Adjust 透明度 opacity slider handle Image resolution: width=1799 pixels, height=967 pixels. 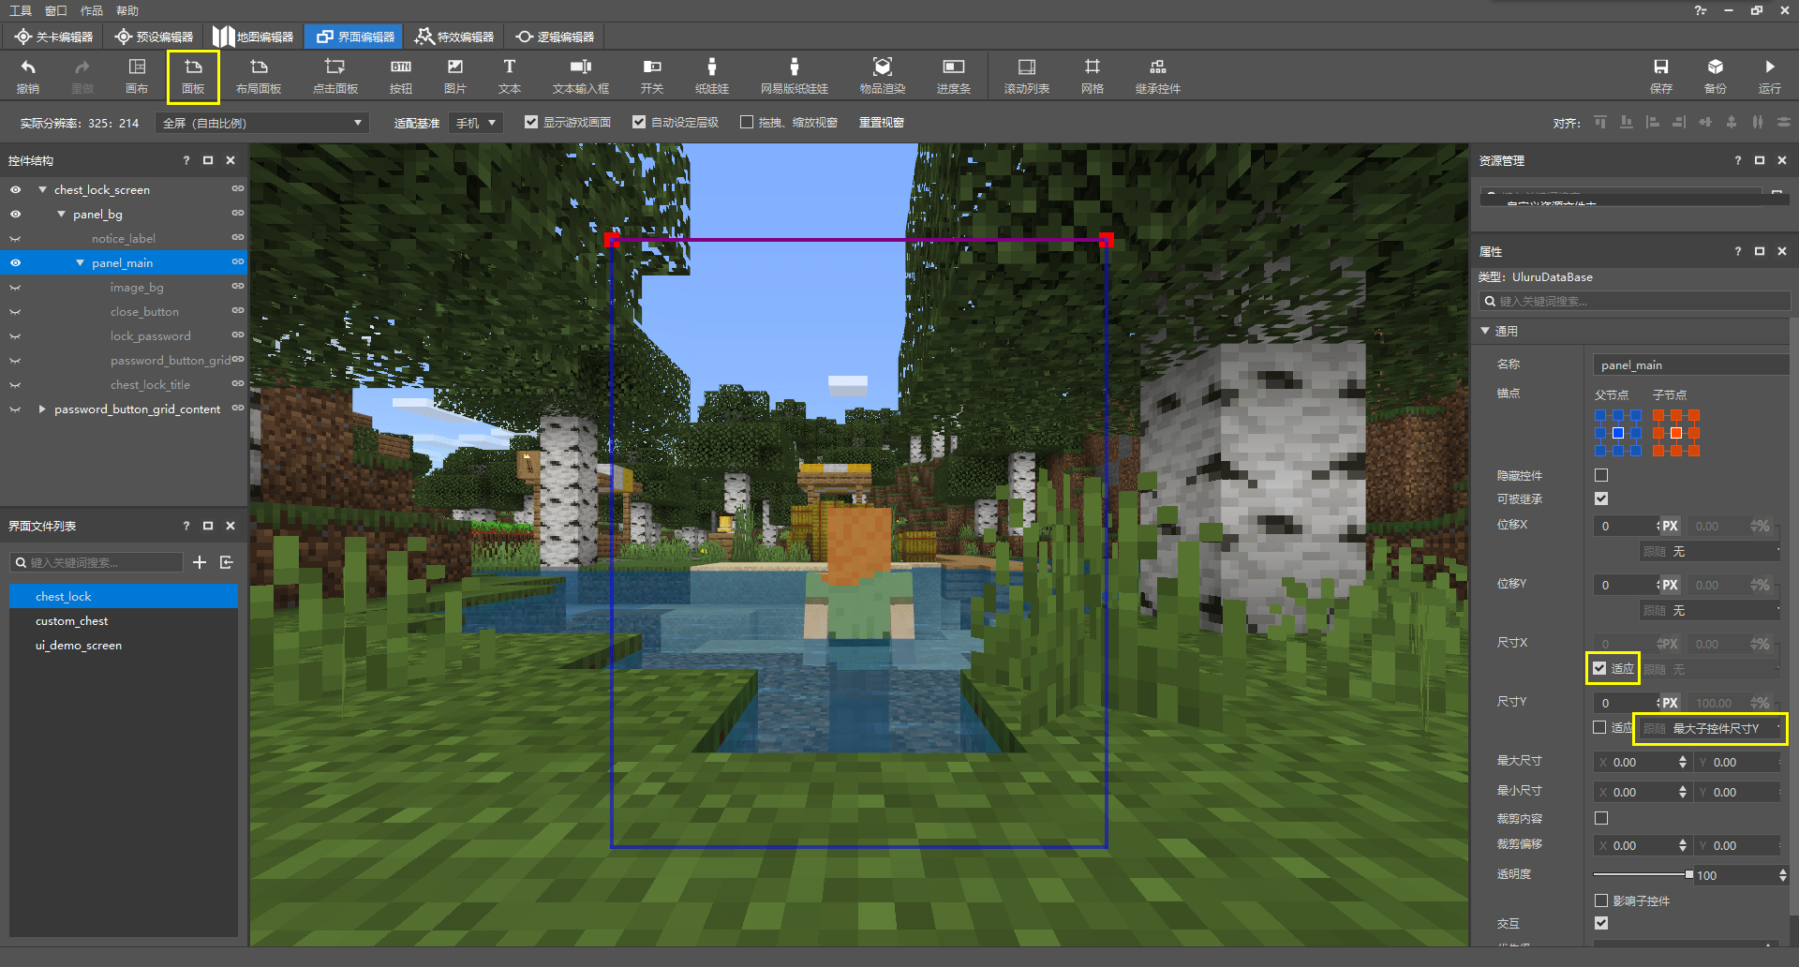click(x=1689, y=874)
